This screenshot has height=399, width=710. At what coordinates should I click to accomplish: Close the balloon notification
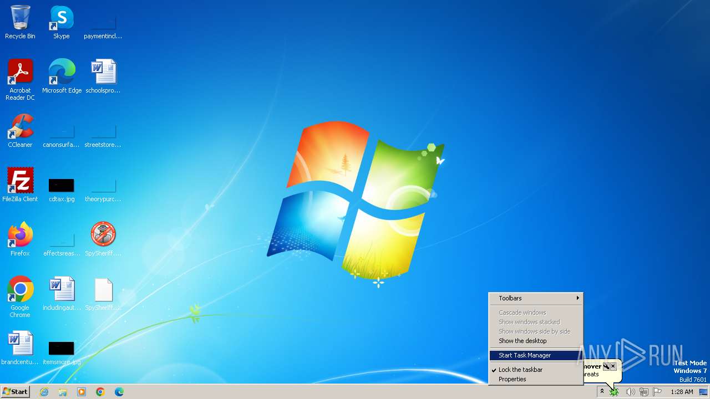[613, 366]
